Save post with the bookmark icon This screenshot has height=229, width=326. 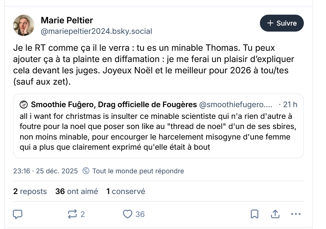(254, 214)
